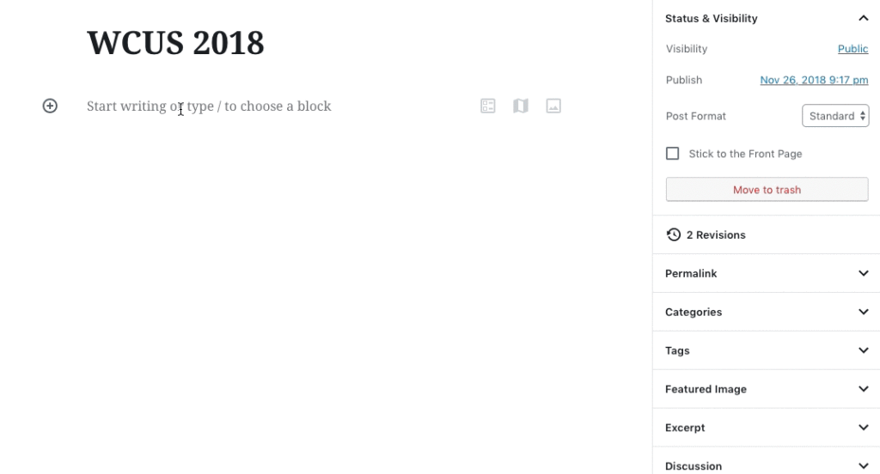Screen dimensions: 880x474
Task: Toggle Stick to the Front Page checkbox
Action: point(672,153)
